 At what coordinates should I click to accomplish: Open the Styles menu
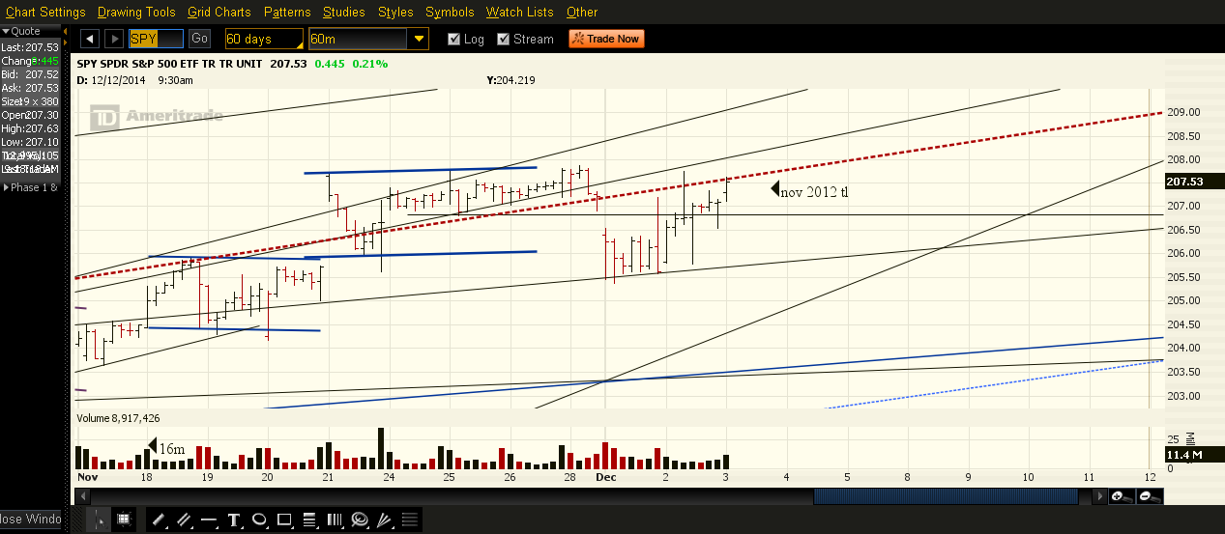[x=395, y=13]
